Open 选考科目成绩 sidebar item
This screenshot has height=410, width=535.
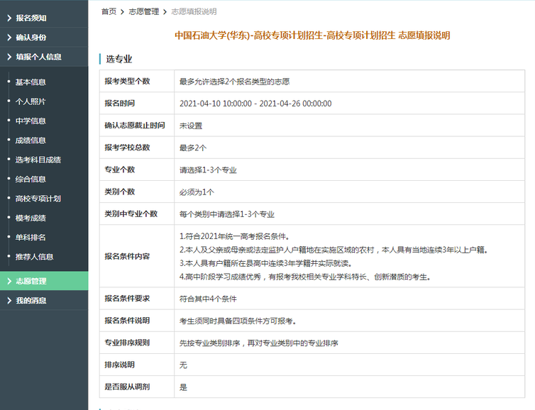click(x=38, y=160)
